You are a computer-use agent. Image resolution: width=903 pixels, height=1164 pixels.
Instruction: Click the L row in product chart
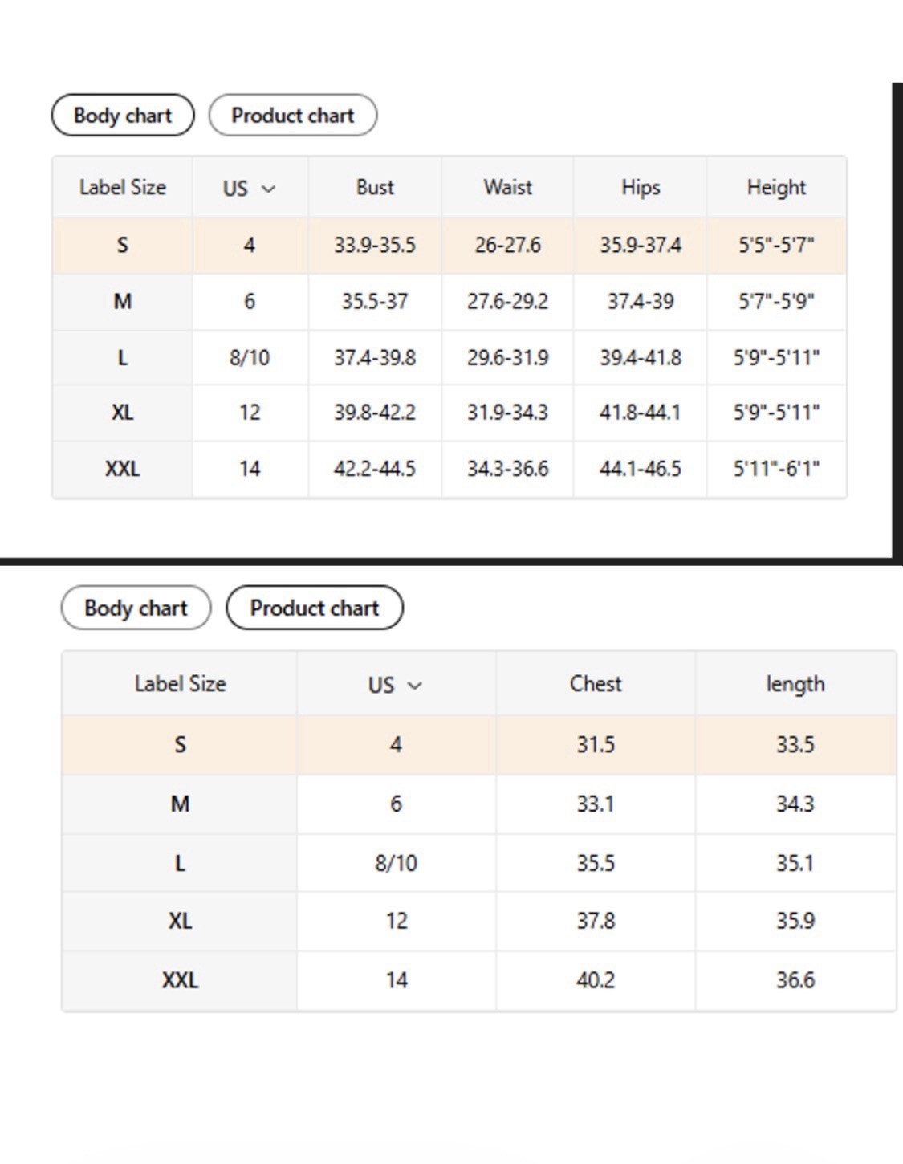(479, 863)
